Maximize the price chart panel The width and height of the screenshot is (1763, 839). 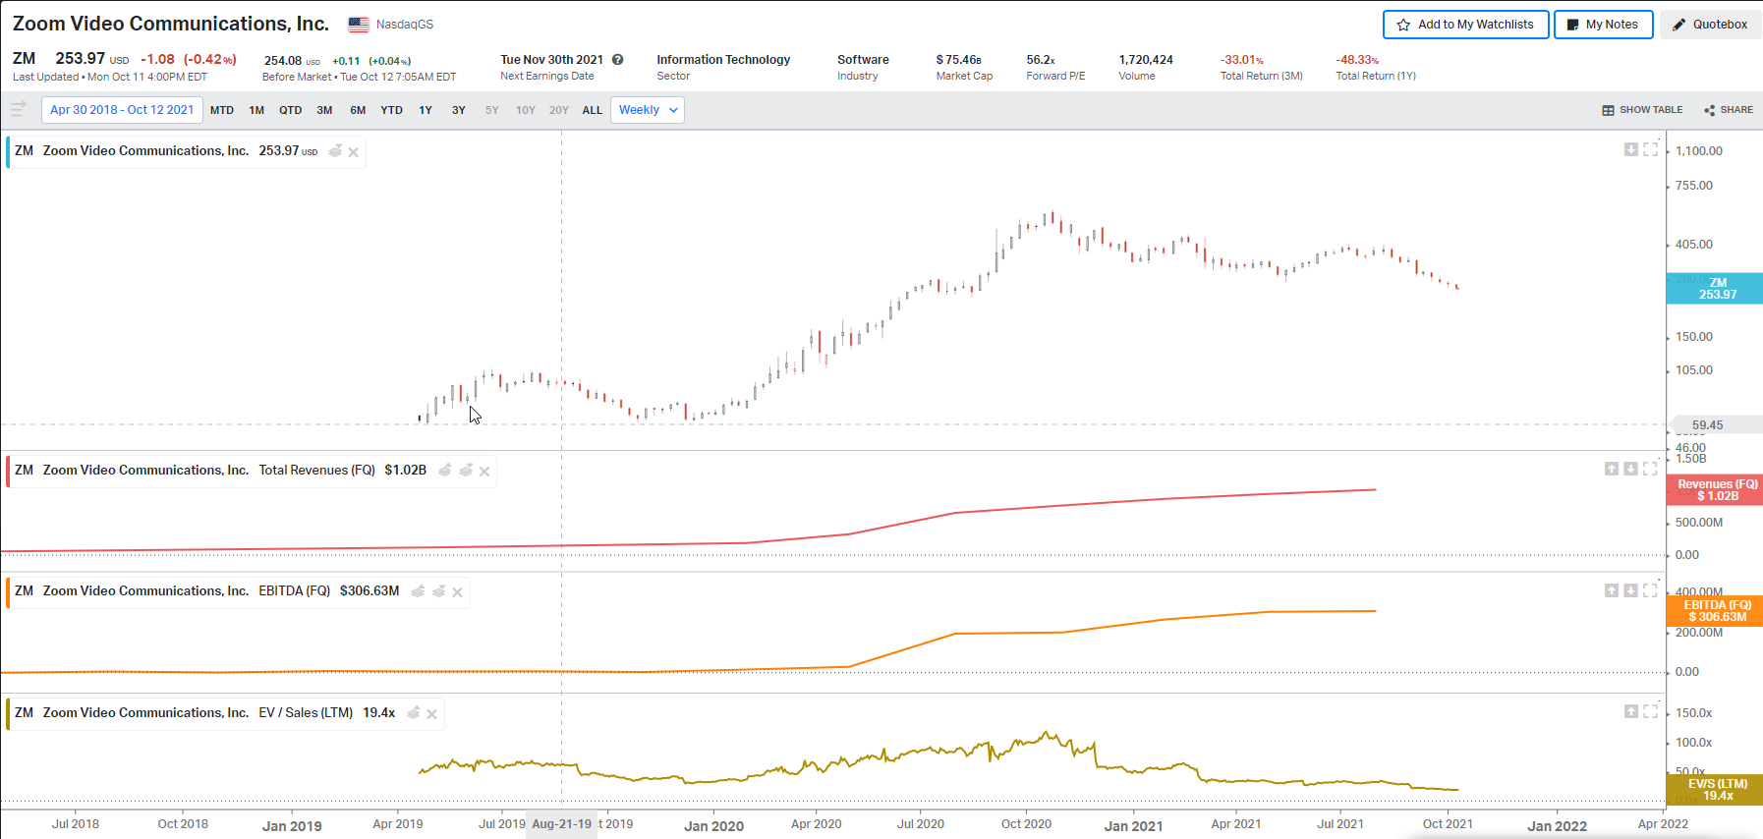1651,149
